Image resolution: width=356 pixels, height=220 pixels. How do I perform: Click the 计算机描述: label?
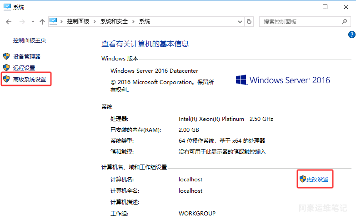125,202
